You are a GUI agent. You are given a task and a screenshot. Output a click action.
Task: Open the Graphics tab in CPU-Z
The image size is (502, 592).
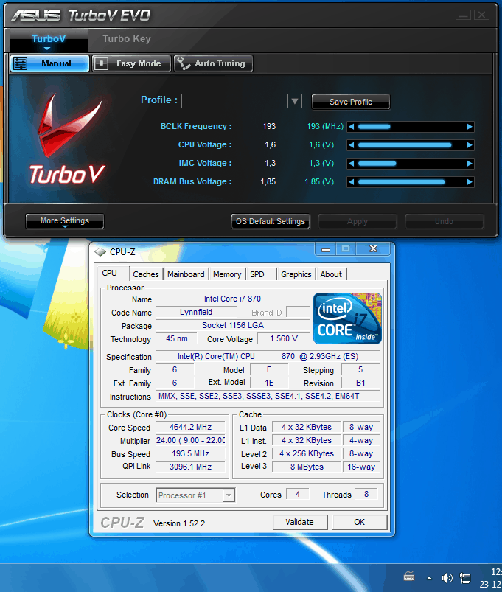296,274
